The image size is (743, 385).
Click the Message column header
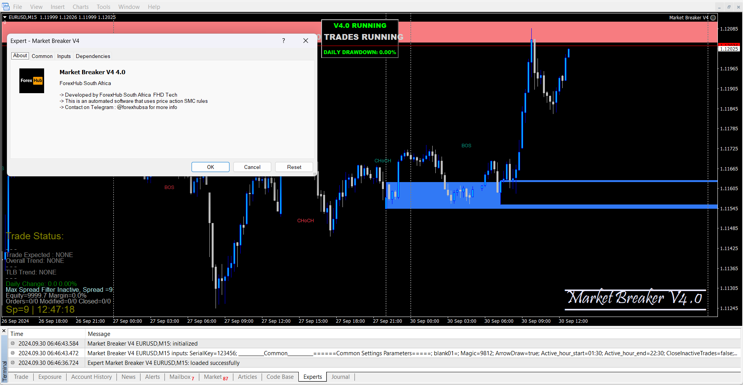pos(99,334)
